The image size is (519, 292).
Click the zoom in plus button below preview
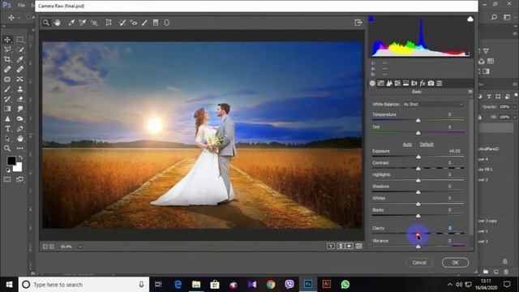[x=52, y=247]
